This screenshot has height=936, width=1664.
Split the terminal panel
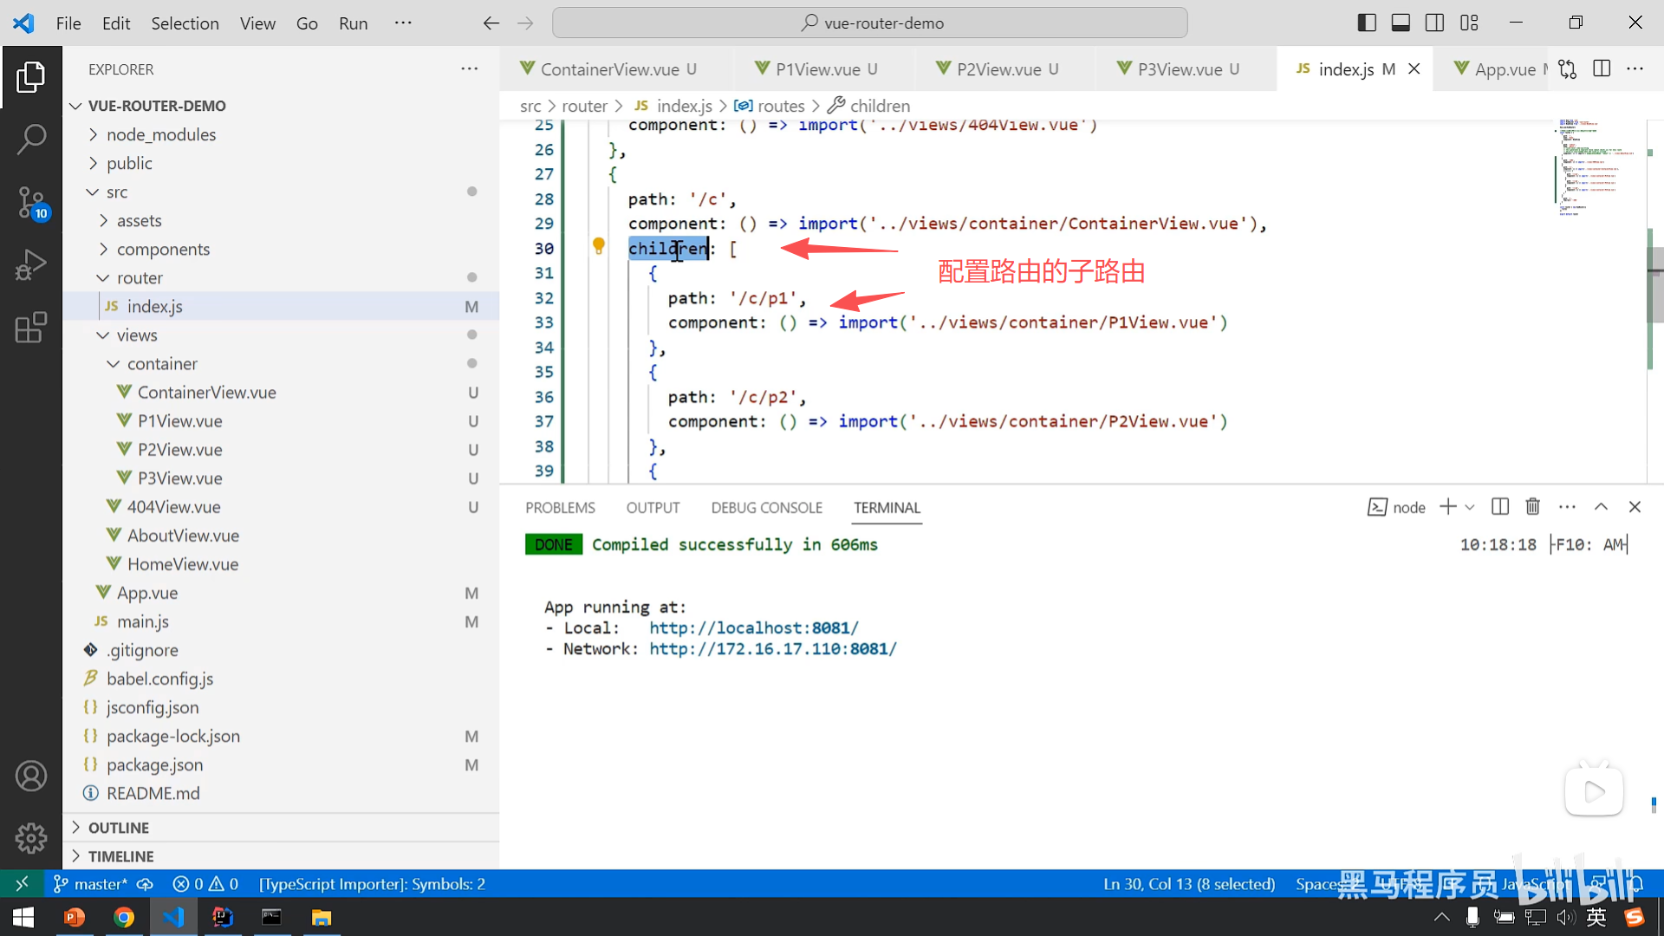coord(1500,507)
